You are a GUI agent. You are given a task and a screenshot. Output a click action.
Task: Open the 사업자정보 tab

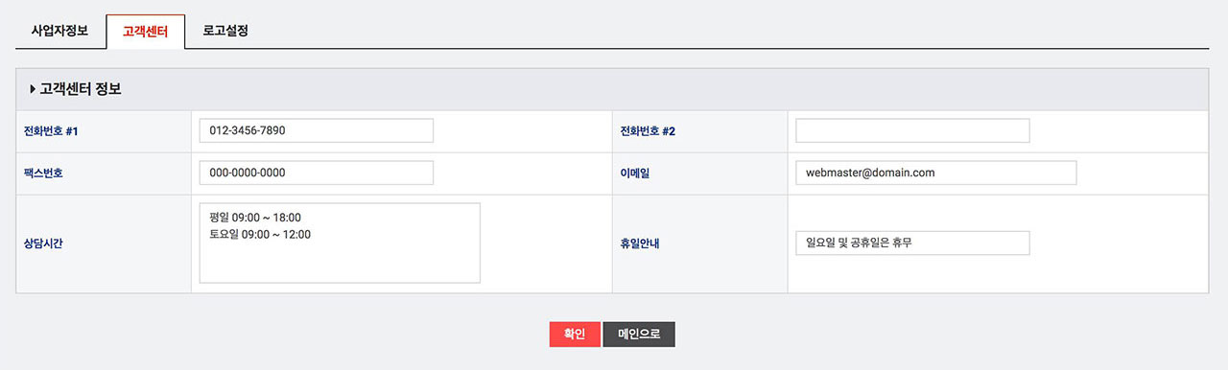60,31
